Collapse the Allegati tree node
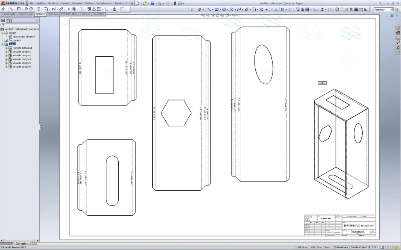 coord(3,33)
